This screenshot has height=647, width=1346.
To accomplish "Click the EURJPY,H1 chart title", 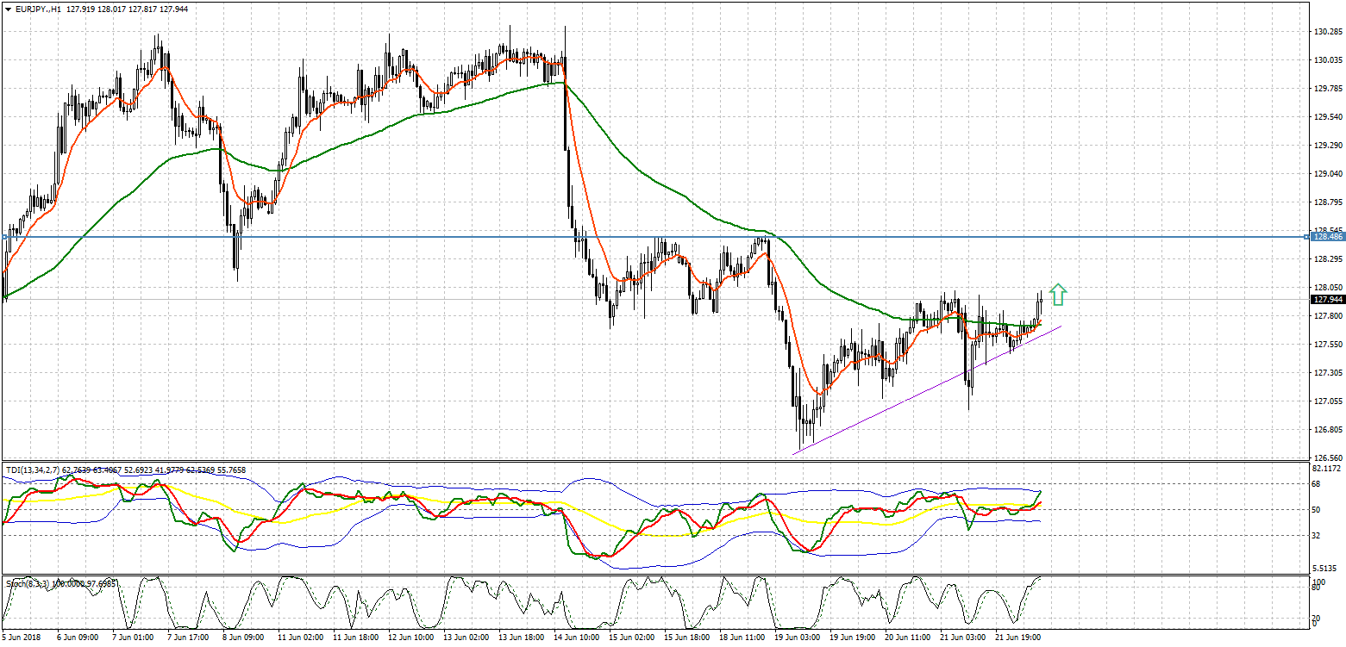I will click(38, 9).
